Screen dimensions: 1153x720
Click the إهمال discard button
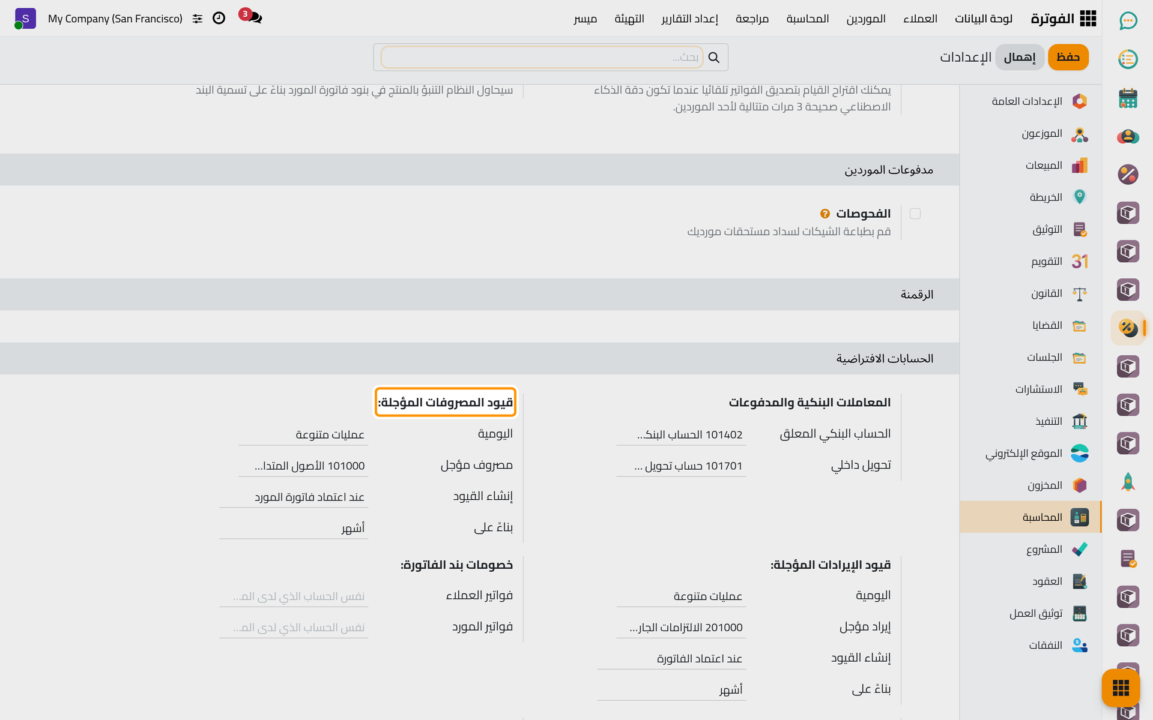1020,57
